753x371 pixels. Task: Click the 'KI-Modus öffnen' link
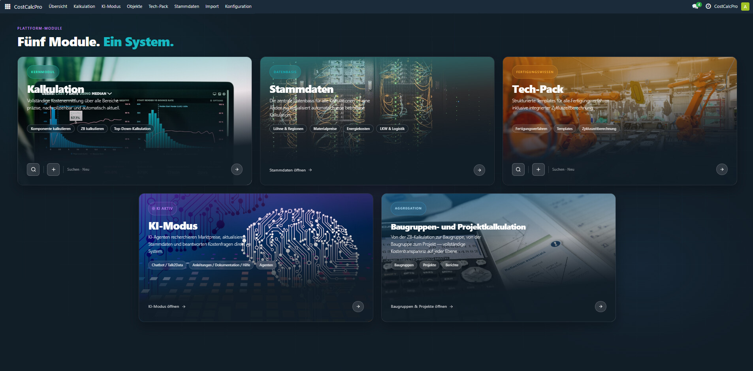[x=167, y=307]
